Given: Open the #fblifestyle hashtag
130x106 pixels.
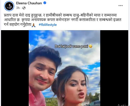Looking at the screenshot, I should pos(48,25).
